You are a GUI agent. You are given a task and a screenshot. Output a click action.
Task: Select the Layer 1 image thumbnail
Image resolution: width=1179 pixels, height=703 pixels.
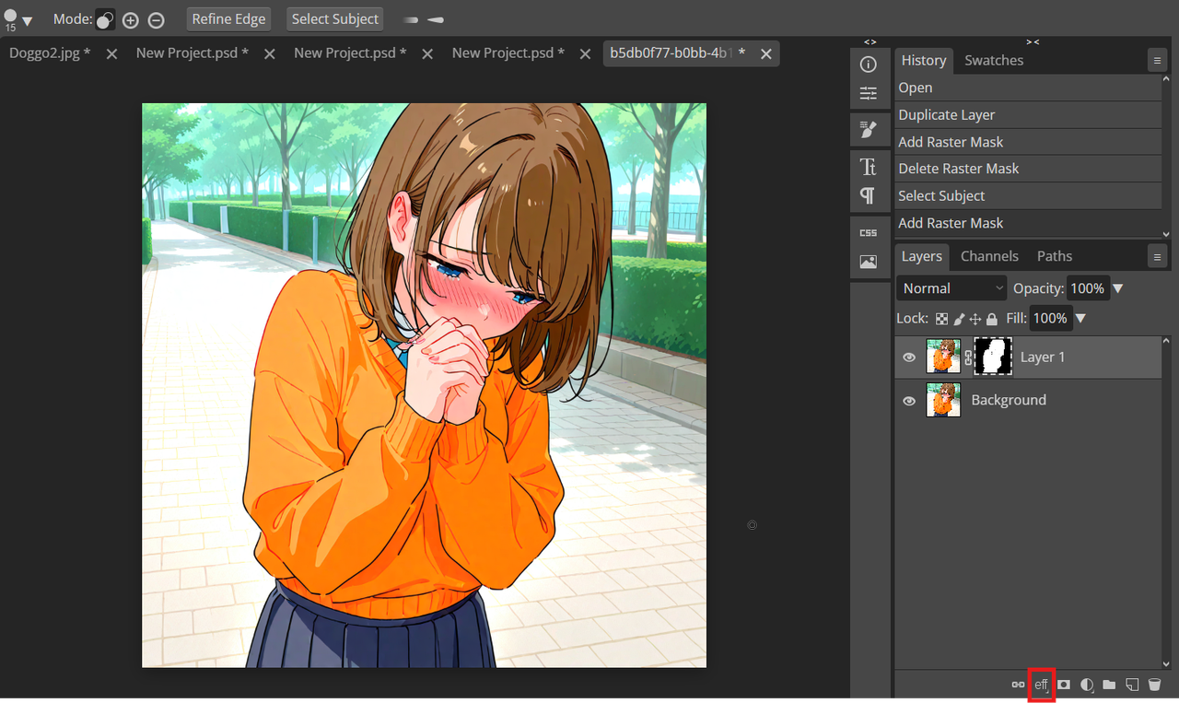point(943,357)
